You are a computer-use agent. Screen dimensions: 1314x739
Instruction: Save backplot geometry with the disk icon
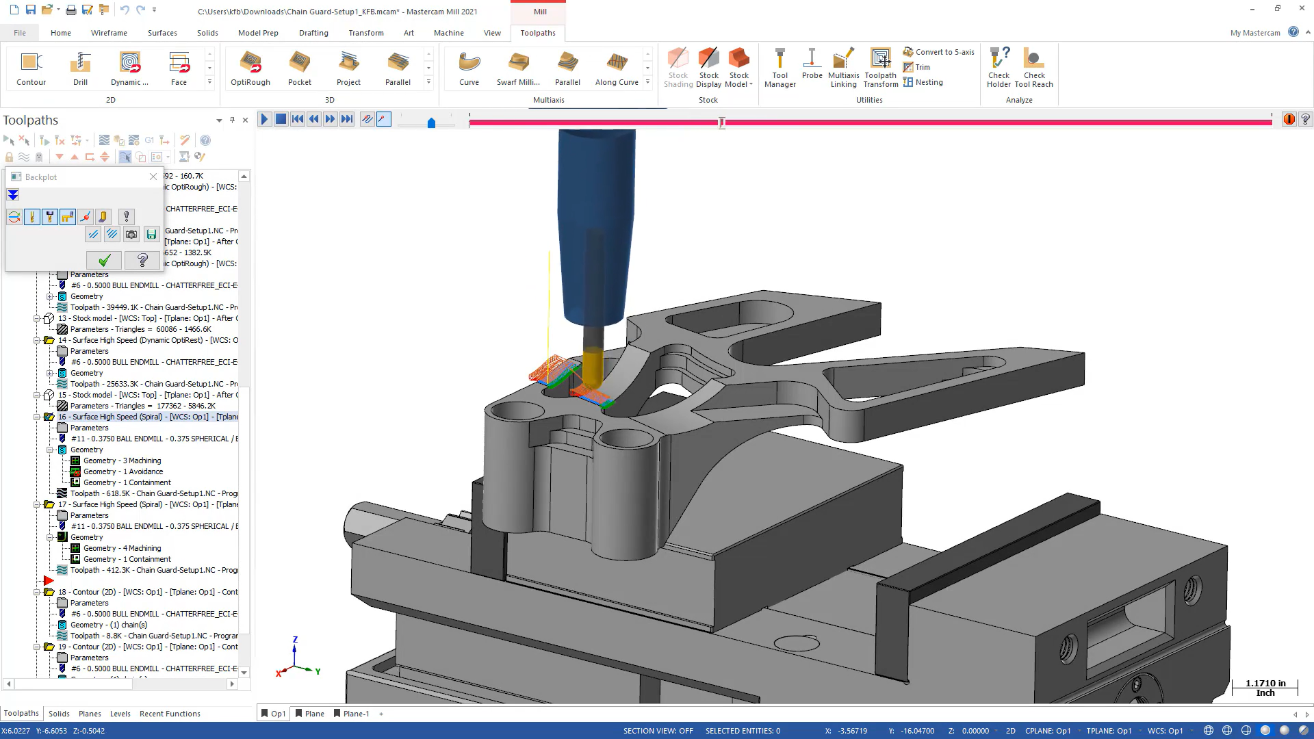(151, 235)
